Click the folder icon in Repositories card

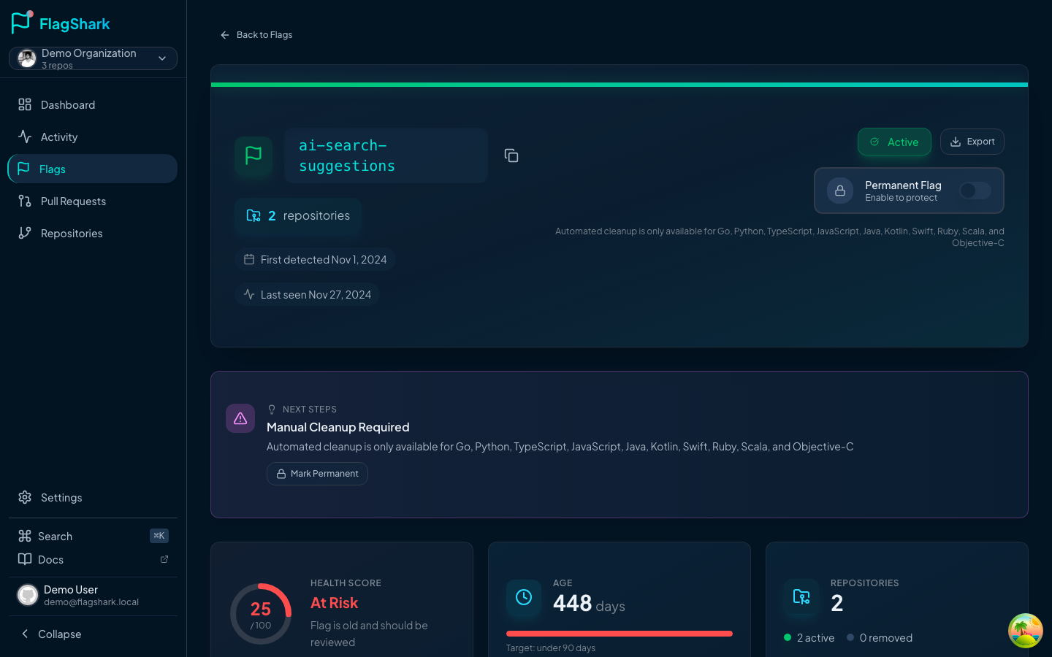point(801,597)
